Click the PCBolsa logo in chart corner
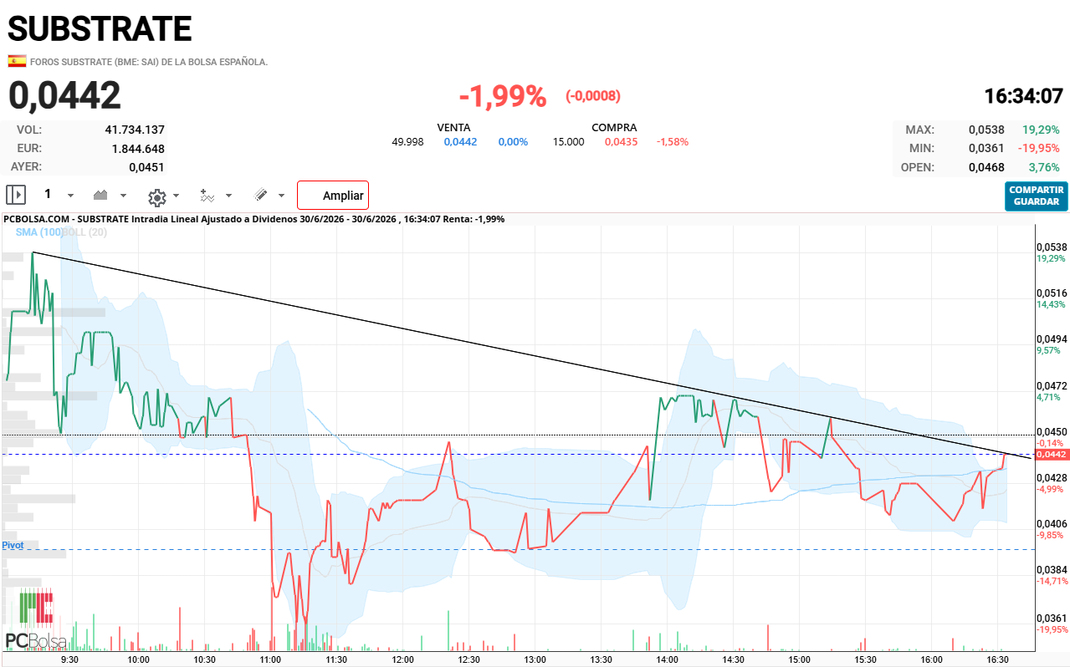This screenshot has height=667, width=1070. pyautogui.click(x=36, y=620)
